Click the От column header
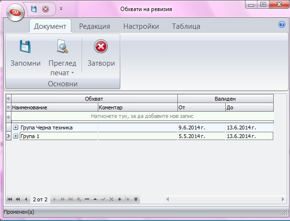 pos(201,107)
